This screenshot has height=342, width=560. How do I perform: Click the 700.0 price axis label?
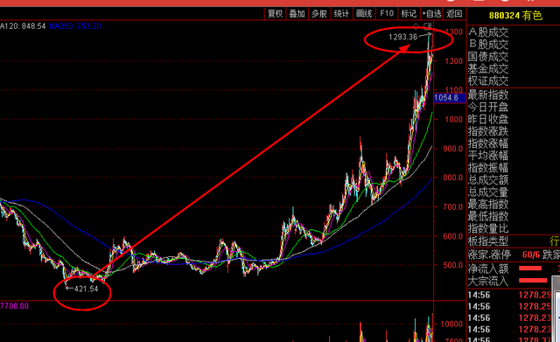pos(453,206)
